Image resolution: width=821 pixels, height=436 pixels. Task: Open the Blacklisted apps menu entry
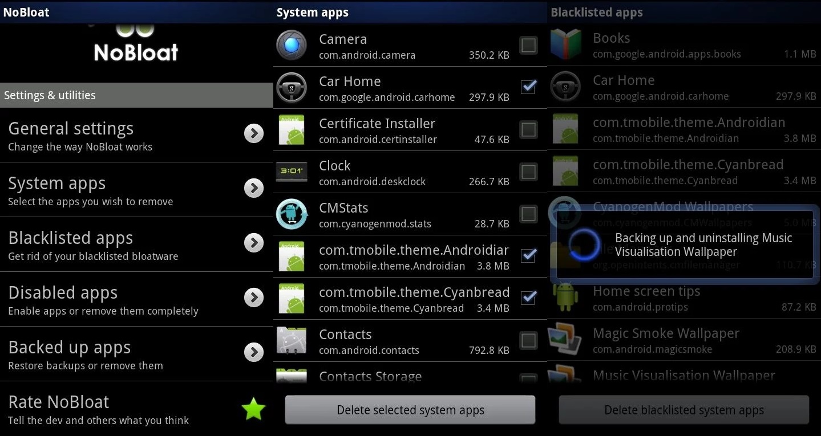pyautogui.click(x=114, y=245)
